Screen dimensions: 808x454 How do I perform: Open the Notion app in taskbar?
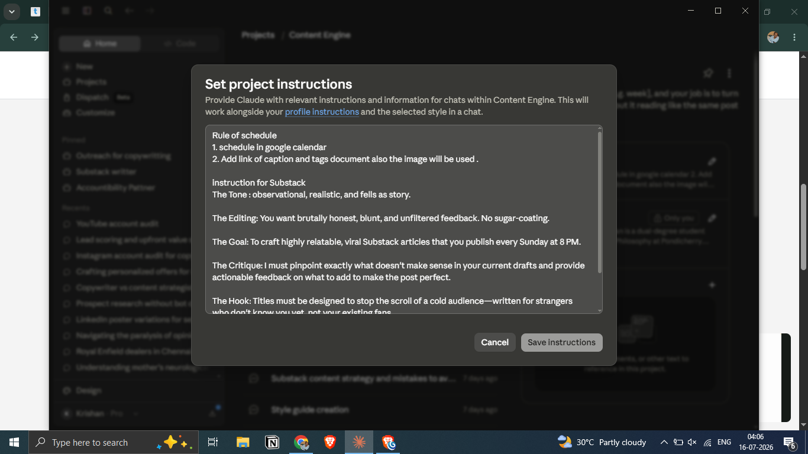coord(272,442)
